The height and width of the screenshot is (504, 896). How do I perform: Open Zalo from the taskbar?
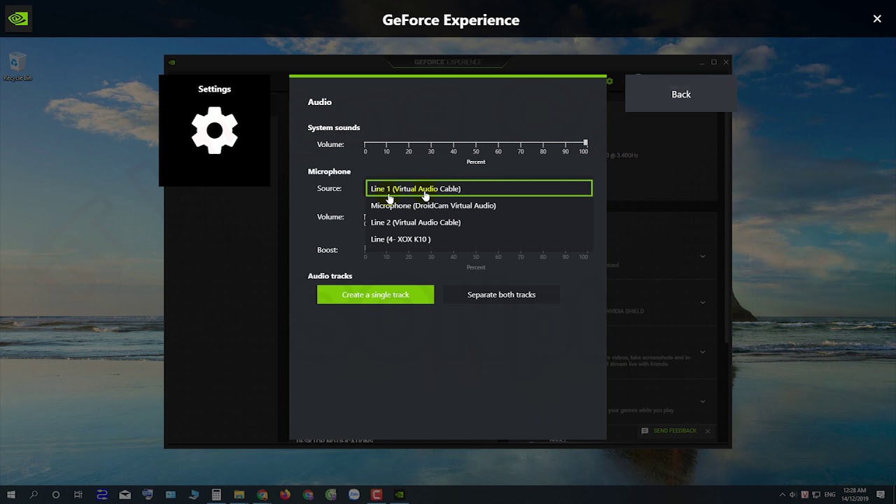click(353, 495)
